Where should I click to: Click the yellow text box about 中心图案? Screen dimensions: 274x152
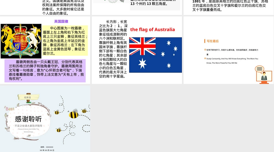[x=65, y=41]
